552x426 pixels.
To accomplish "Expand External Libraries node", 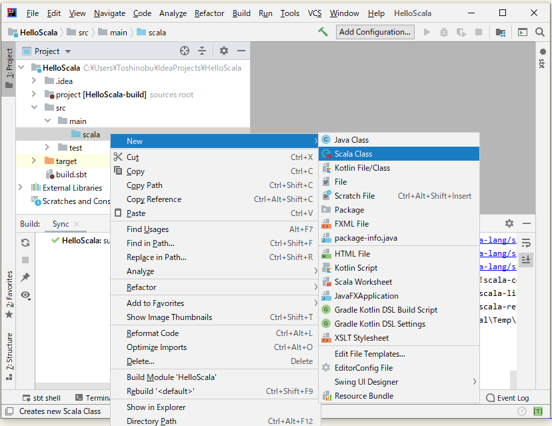I will coord(21,187).
